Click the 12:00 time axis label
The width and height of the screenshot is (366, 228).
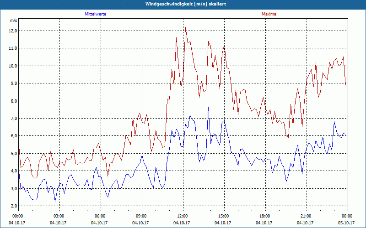pos(183,216)
